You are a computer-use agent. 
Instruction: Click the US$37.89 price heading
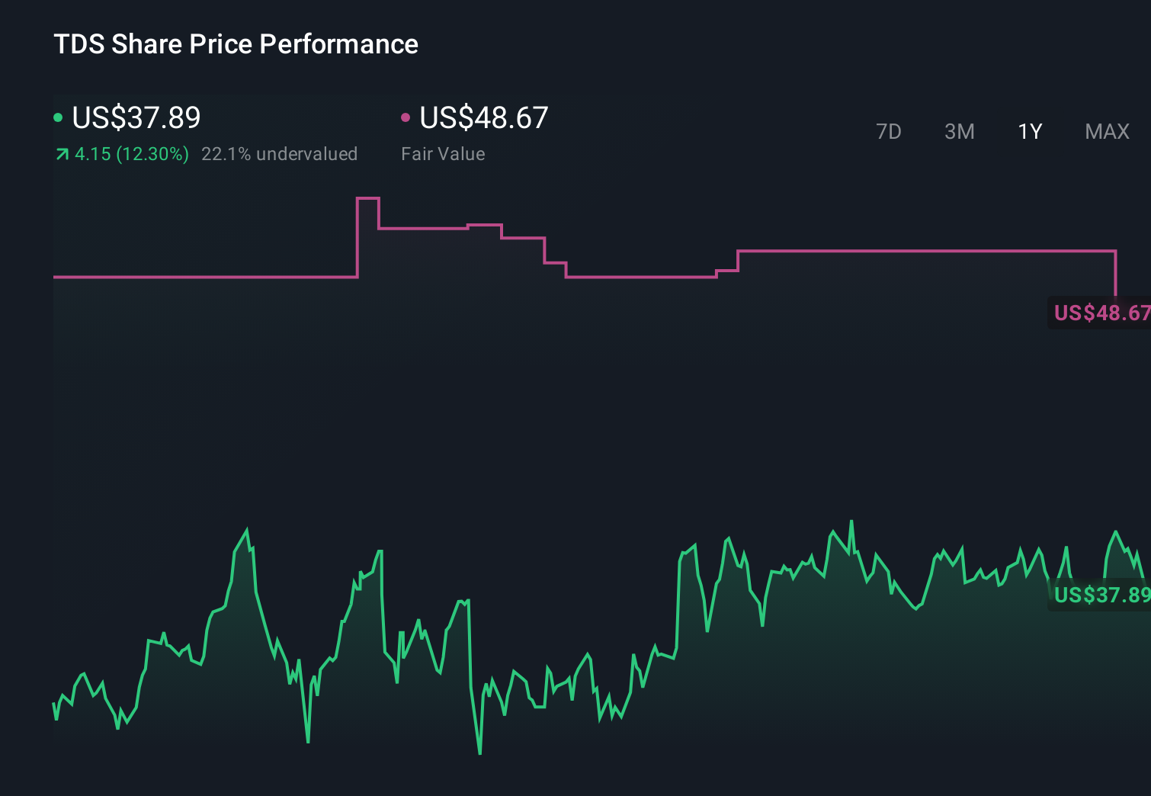(x=136, y=118)
